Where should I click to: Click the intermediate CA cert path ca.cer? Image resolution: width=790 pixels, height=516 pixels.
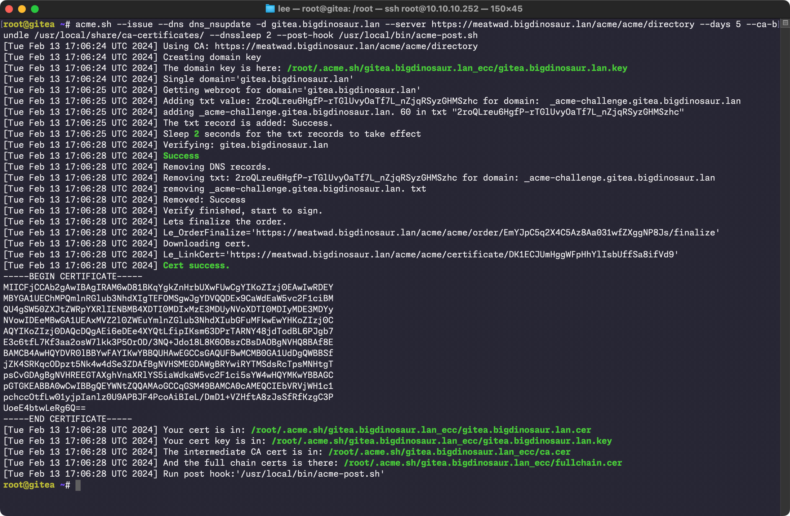click(449, 452)
